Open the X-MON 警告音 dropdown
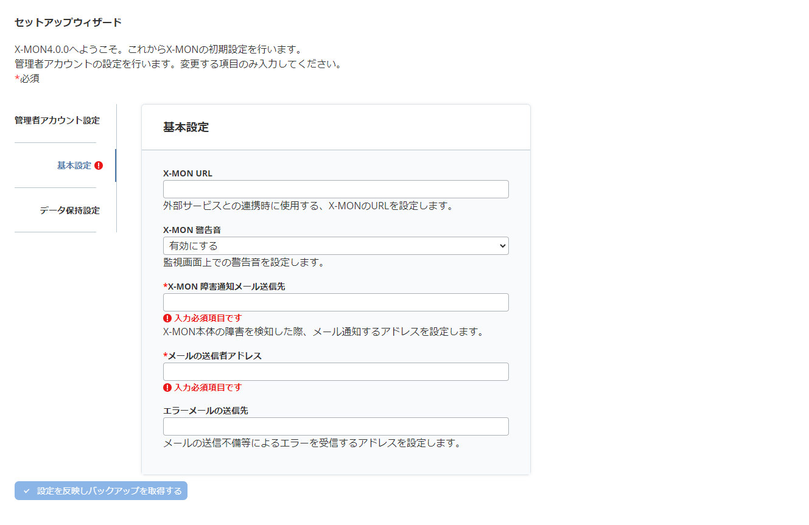The image size is (809, 525). click(x=336, y=246)
